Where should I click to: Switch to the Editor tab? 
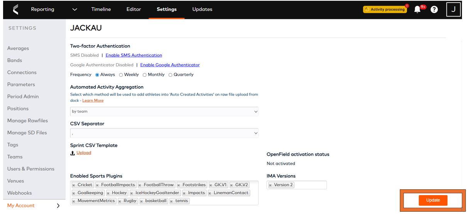click(134, 9)
